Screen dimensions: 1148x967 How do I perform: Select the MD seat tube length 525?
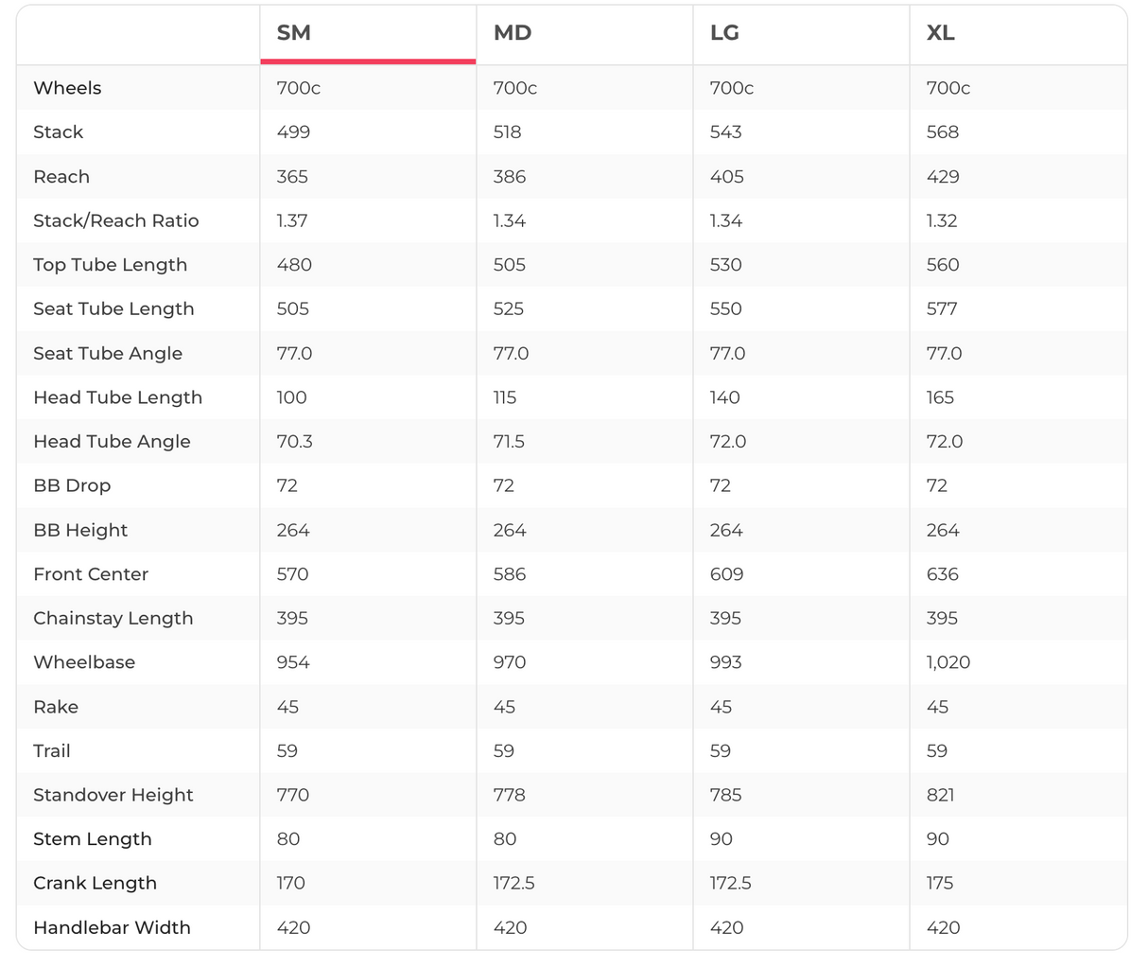[509, 309]
